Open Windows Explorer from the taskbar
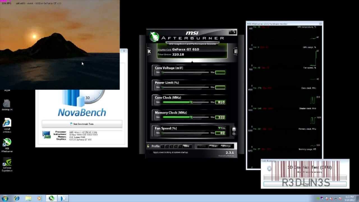 tap(28, 198)
